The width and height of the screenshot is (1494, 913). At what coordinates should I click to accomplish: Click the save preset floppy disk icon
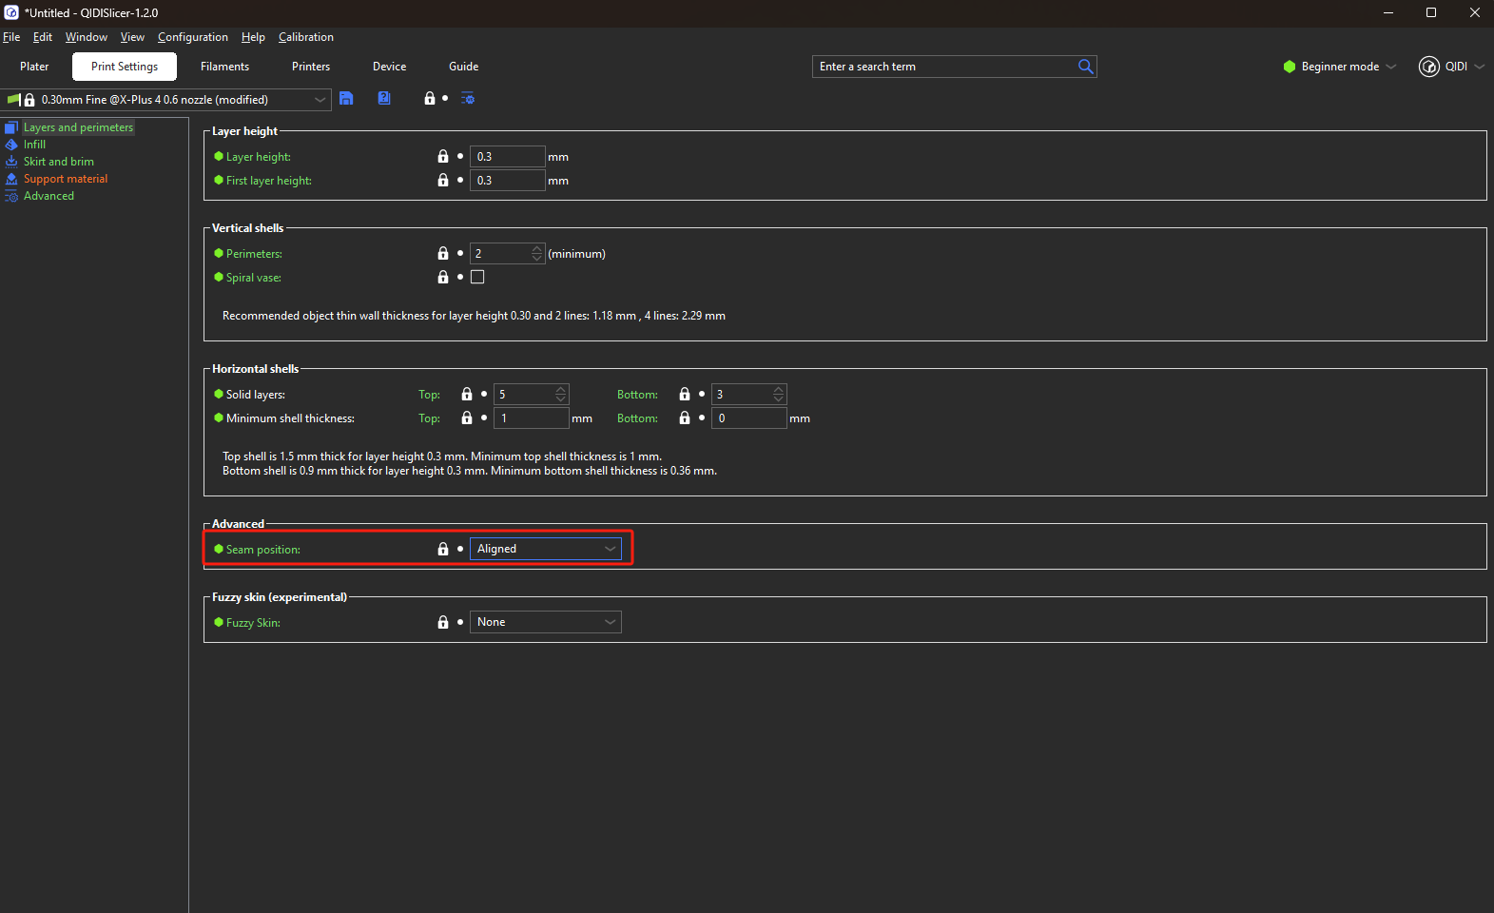[x=346, y=99]
